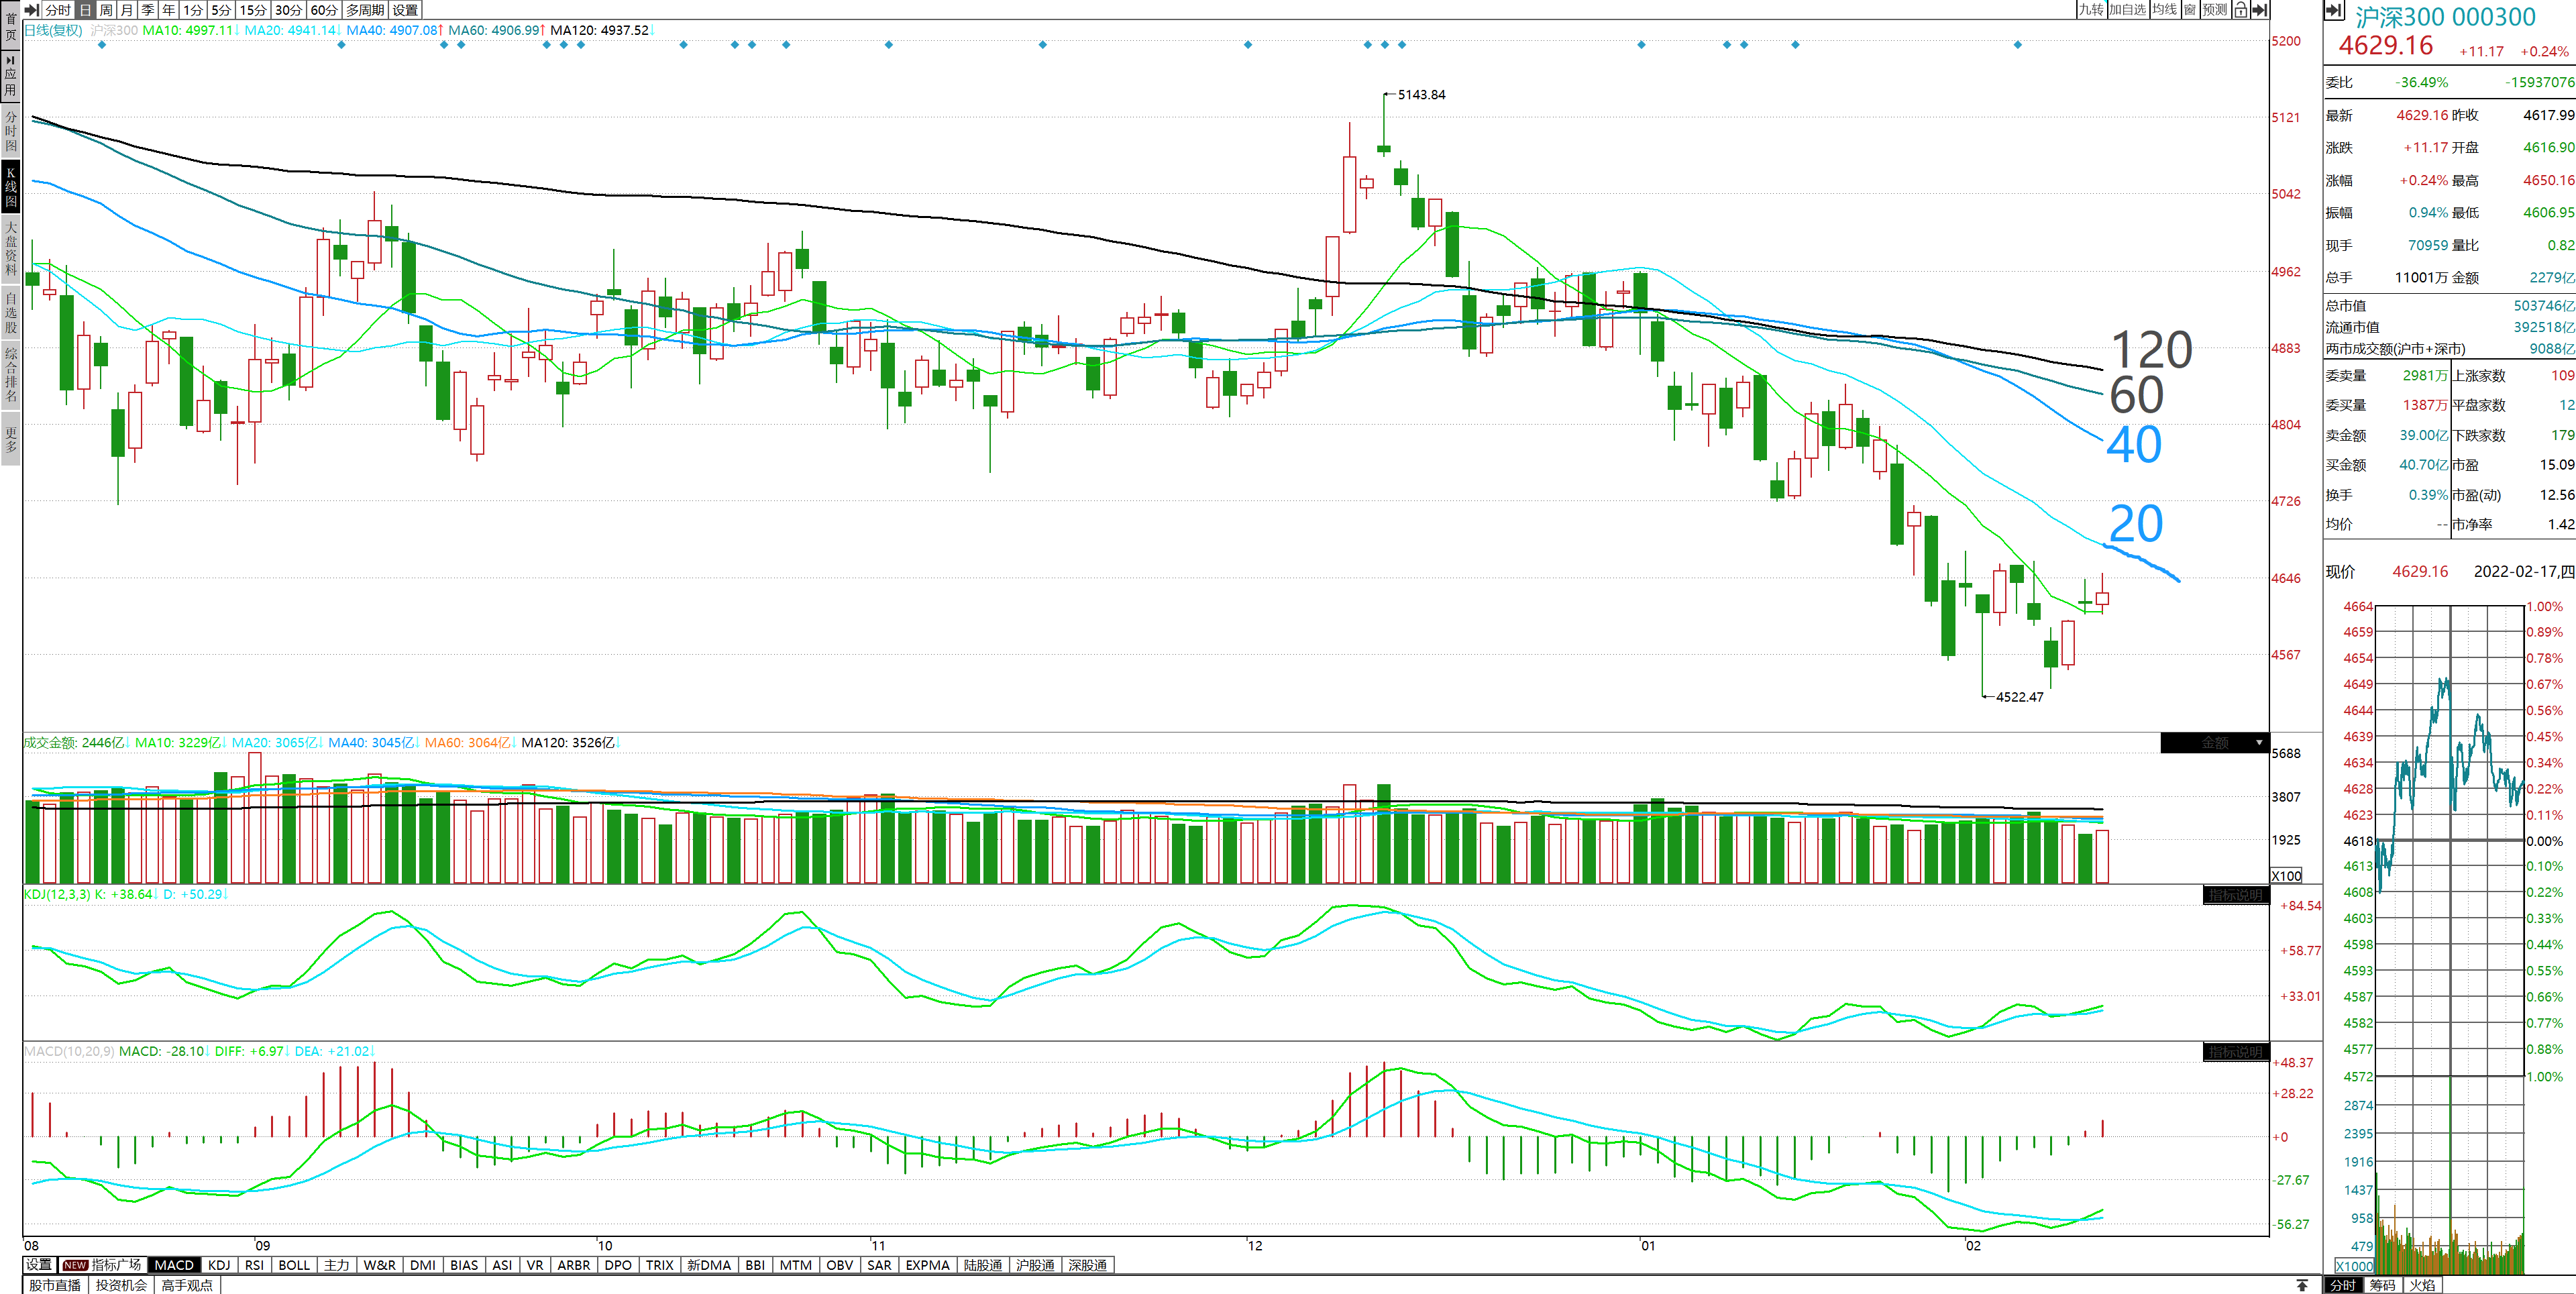The width and height of the screenshot is (2576, 1294).
Task: Open 筹码 tab under intraday chart
Action: (x=2383, y=1285)
